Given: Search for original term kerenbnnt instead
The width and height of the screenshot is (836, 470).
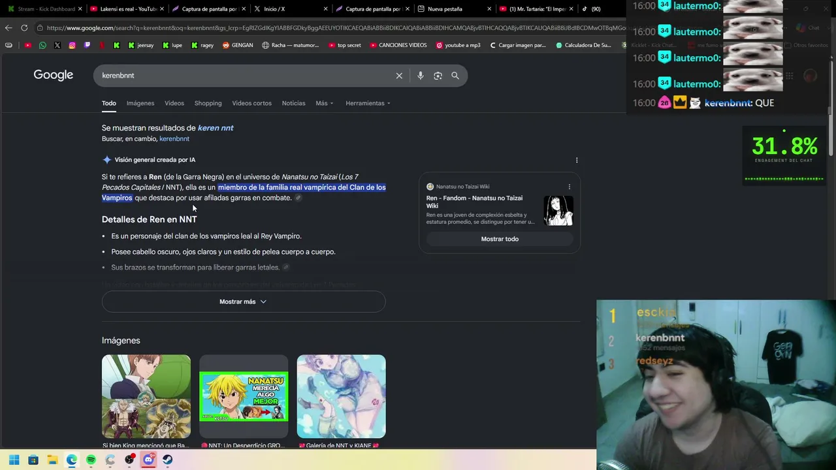Looking at the screenshot, I should (x=174, y=139).
